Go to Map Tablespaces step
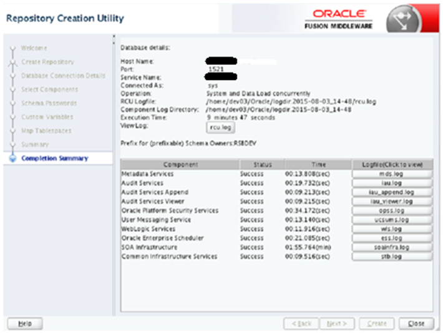 pyautogui.click(x=46, y=131)
